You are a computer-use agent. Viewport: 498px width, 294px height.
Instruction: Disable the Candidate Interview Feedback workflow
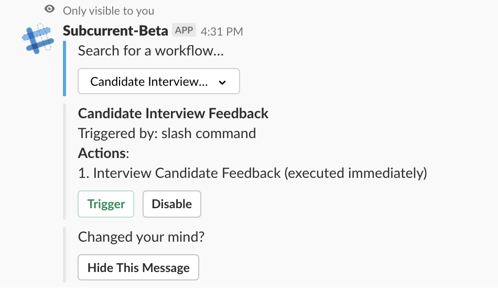pyautogui.click(x=172, y=204)
